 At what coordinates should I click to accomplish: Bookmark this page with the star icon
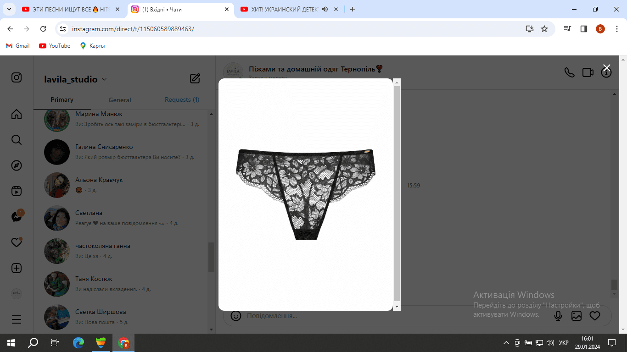pos(544,29)
